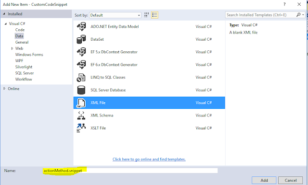Select the XML Schema template name

[102, 116]
